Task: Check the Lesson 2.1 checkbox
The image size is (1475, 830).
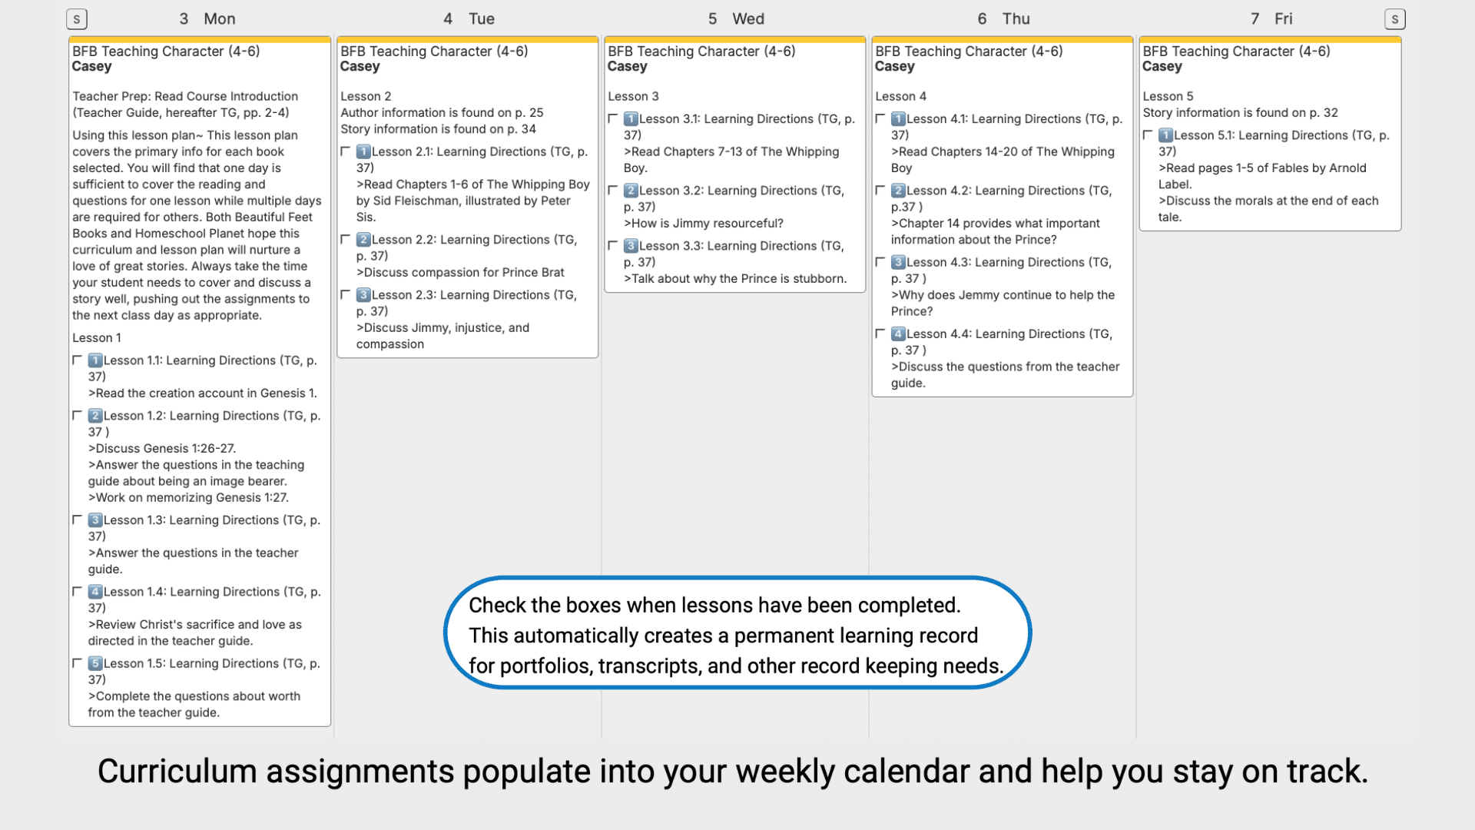Action: pos(346,151)
